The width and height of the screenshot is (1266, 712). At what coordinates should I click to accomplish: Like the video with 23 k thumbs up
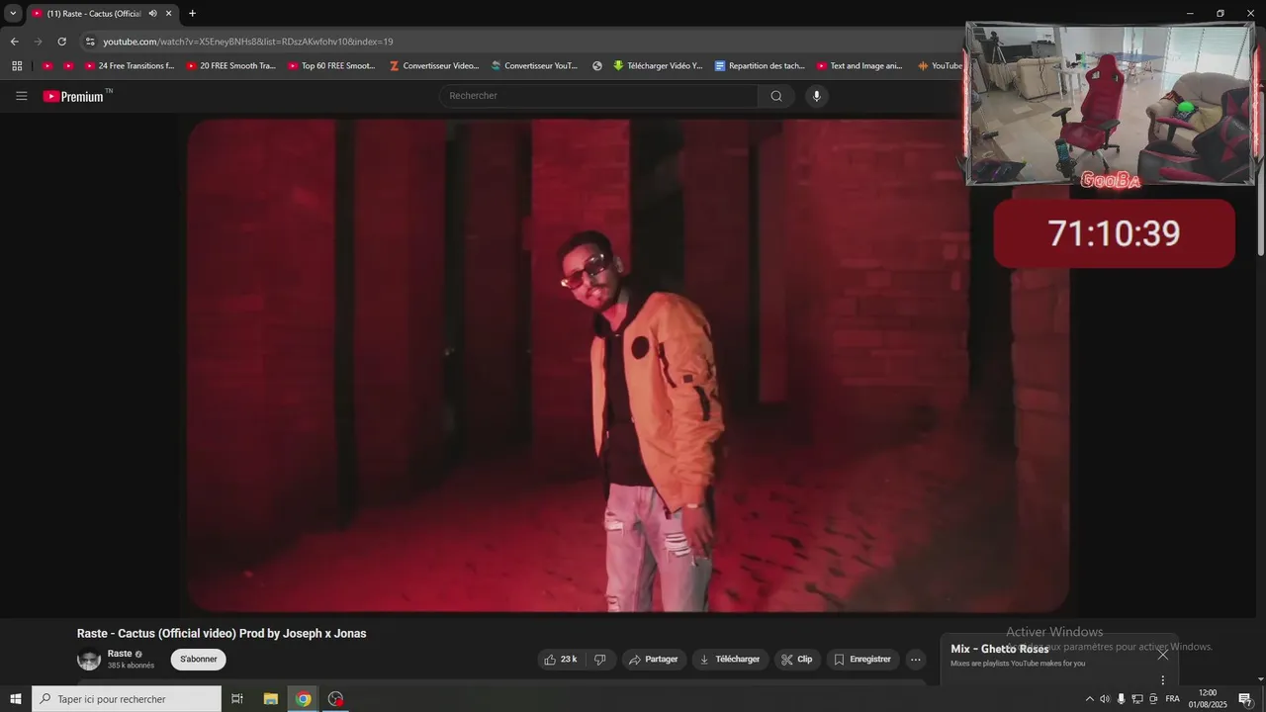point(561,660)
